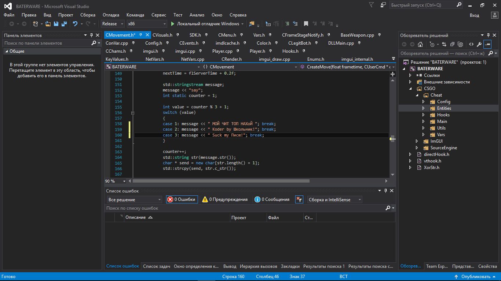
Task: Toggle the error list clear-filter funnel button
Action: coord(299,199)
